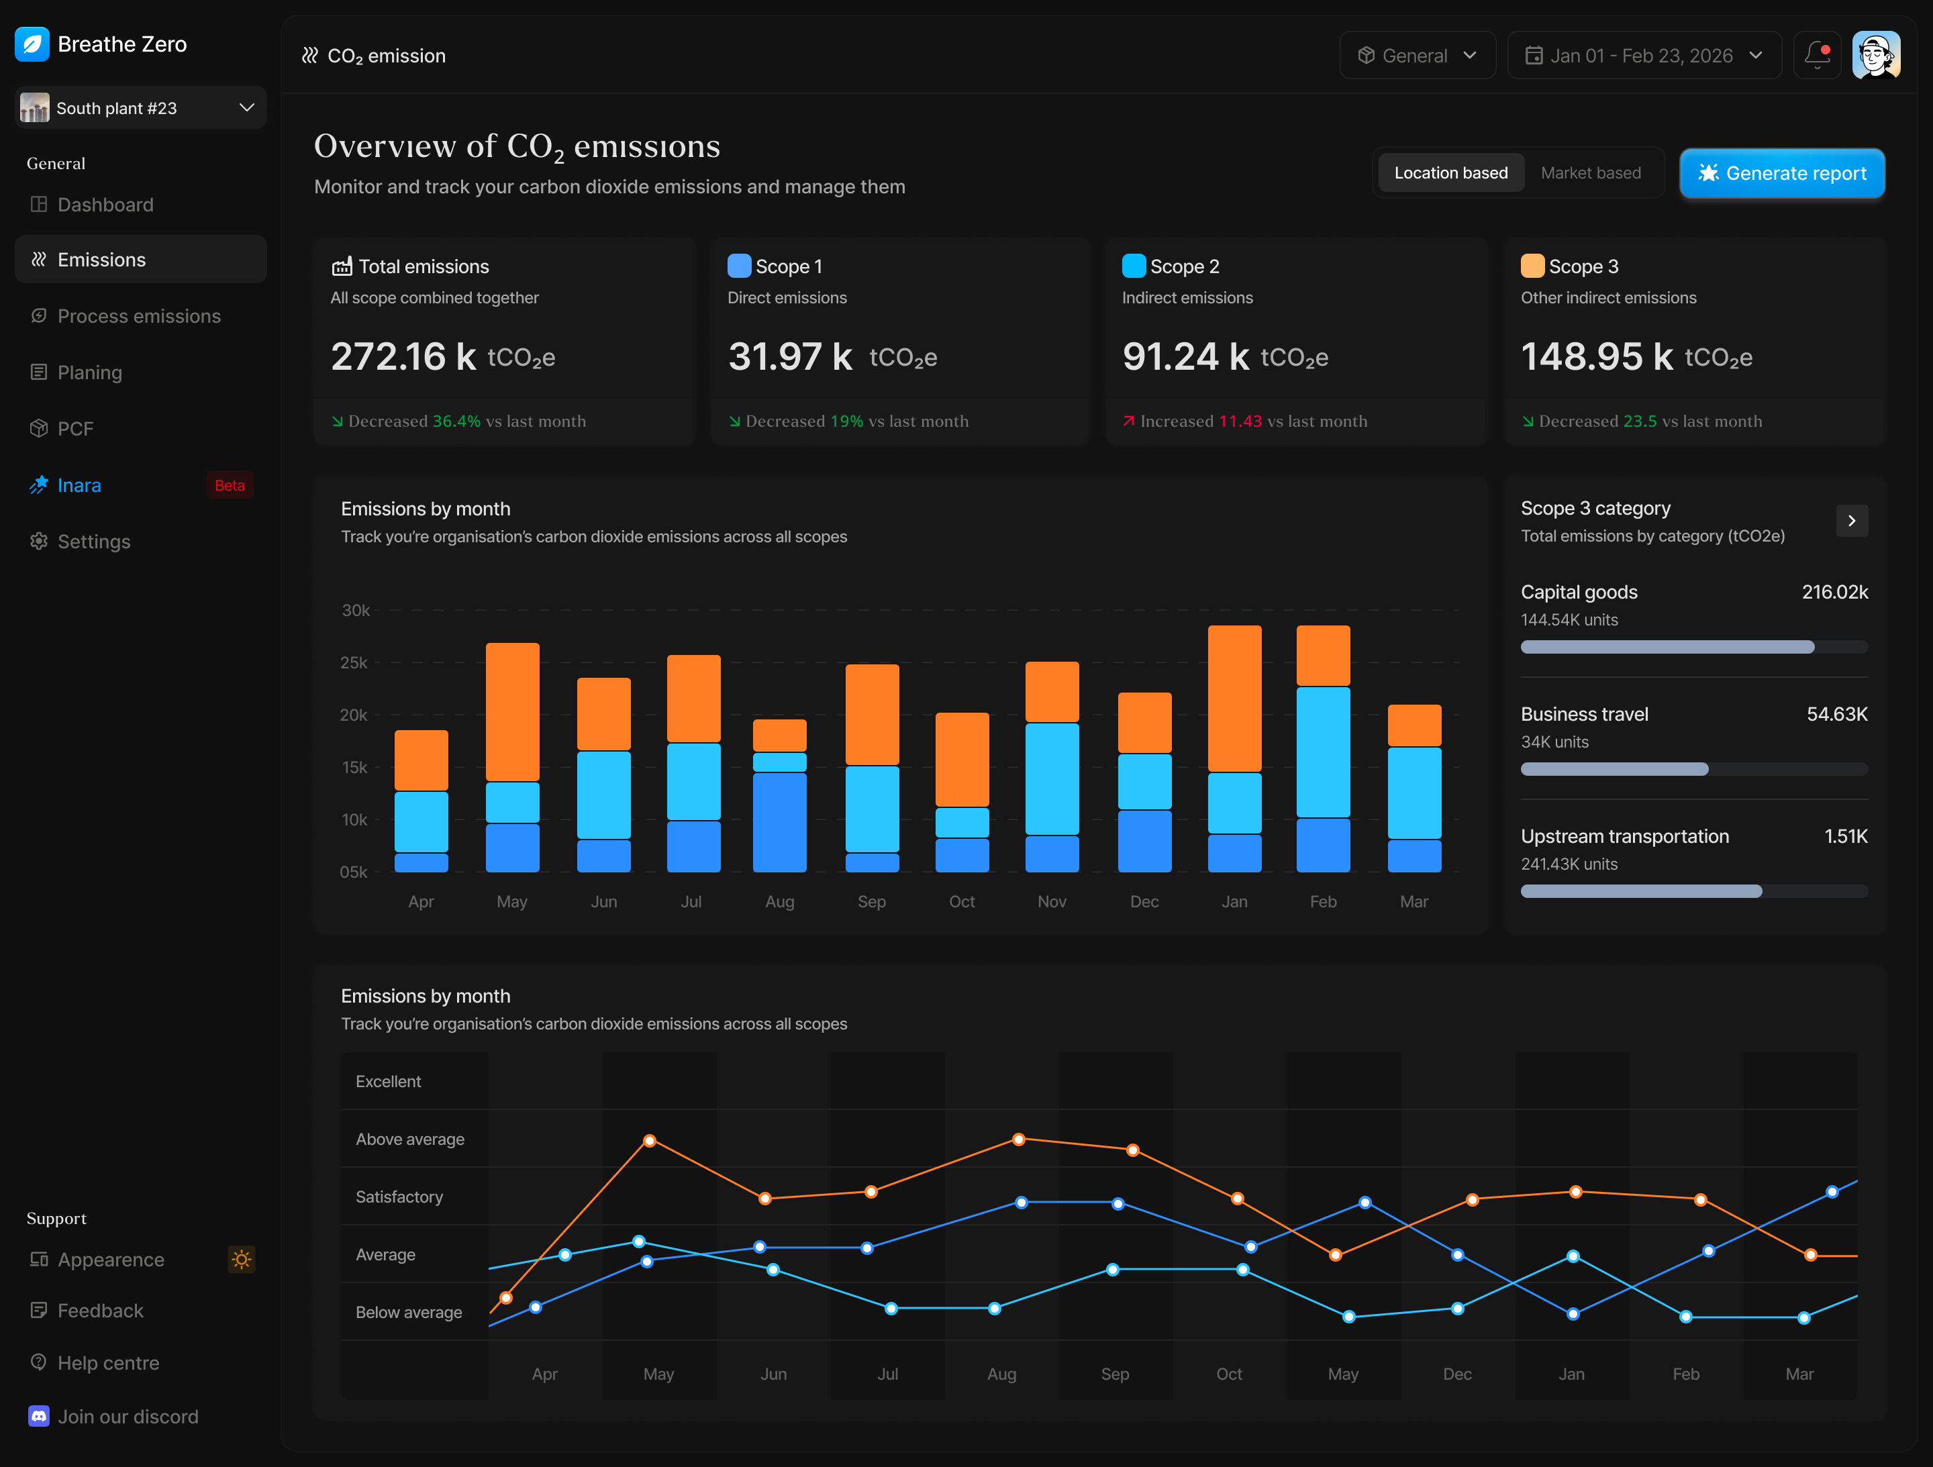Open user profile avatar
This screenshot has height=1467, width=1933.
tap(1876, 55)
